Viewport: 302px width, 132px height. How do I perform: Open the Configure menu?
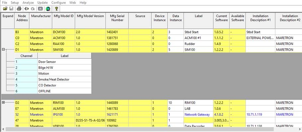[x=58, y=2]
